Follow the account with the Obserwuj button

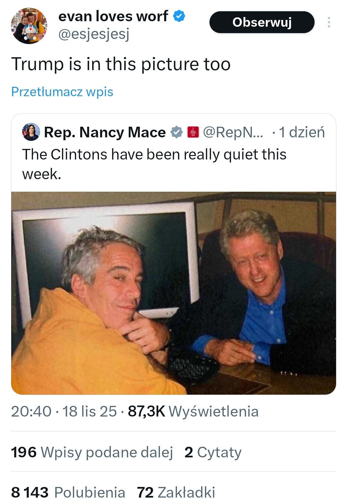pos(262,22)
